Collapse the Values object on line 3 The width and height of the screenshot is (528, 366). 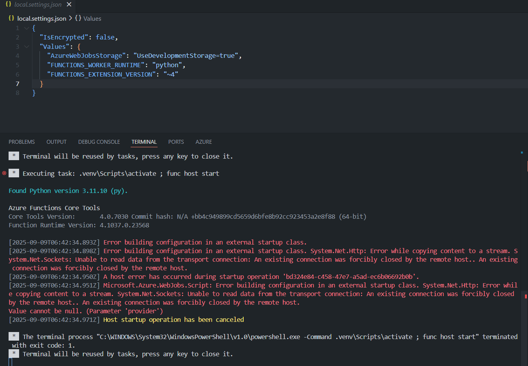(26, 46)
